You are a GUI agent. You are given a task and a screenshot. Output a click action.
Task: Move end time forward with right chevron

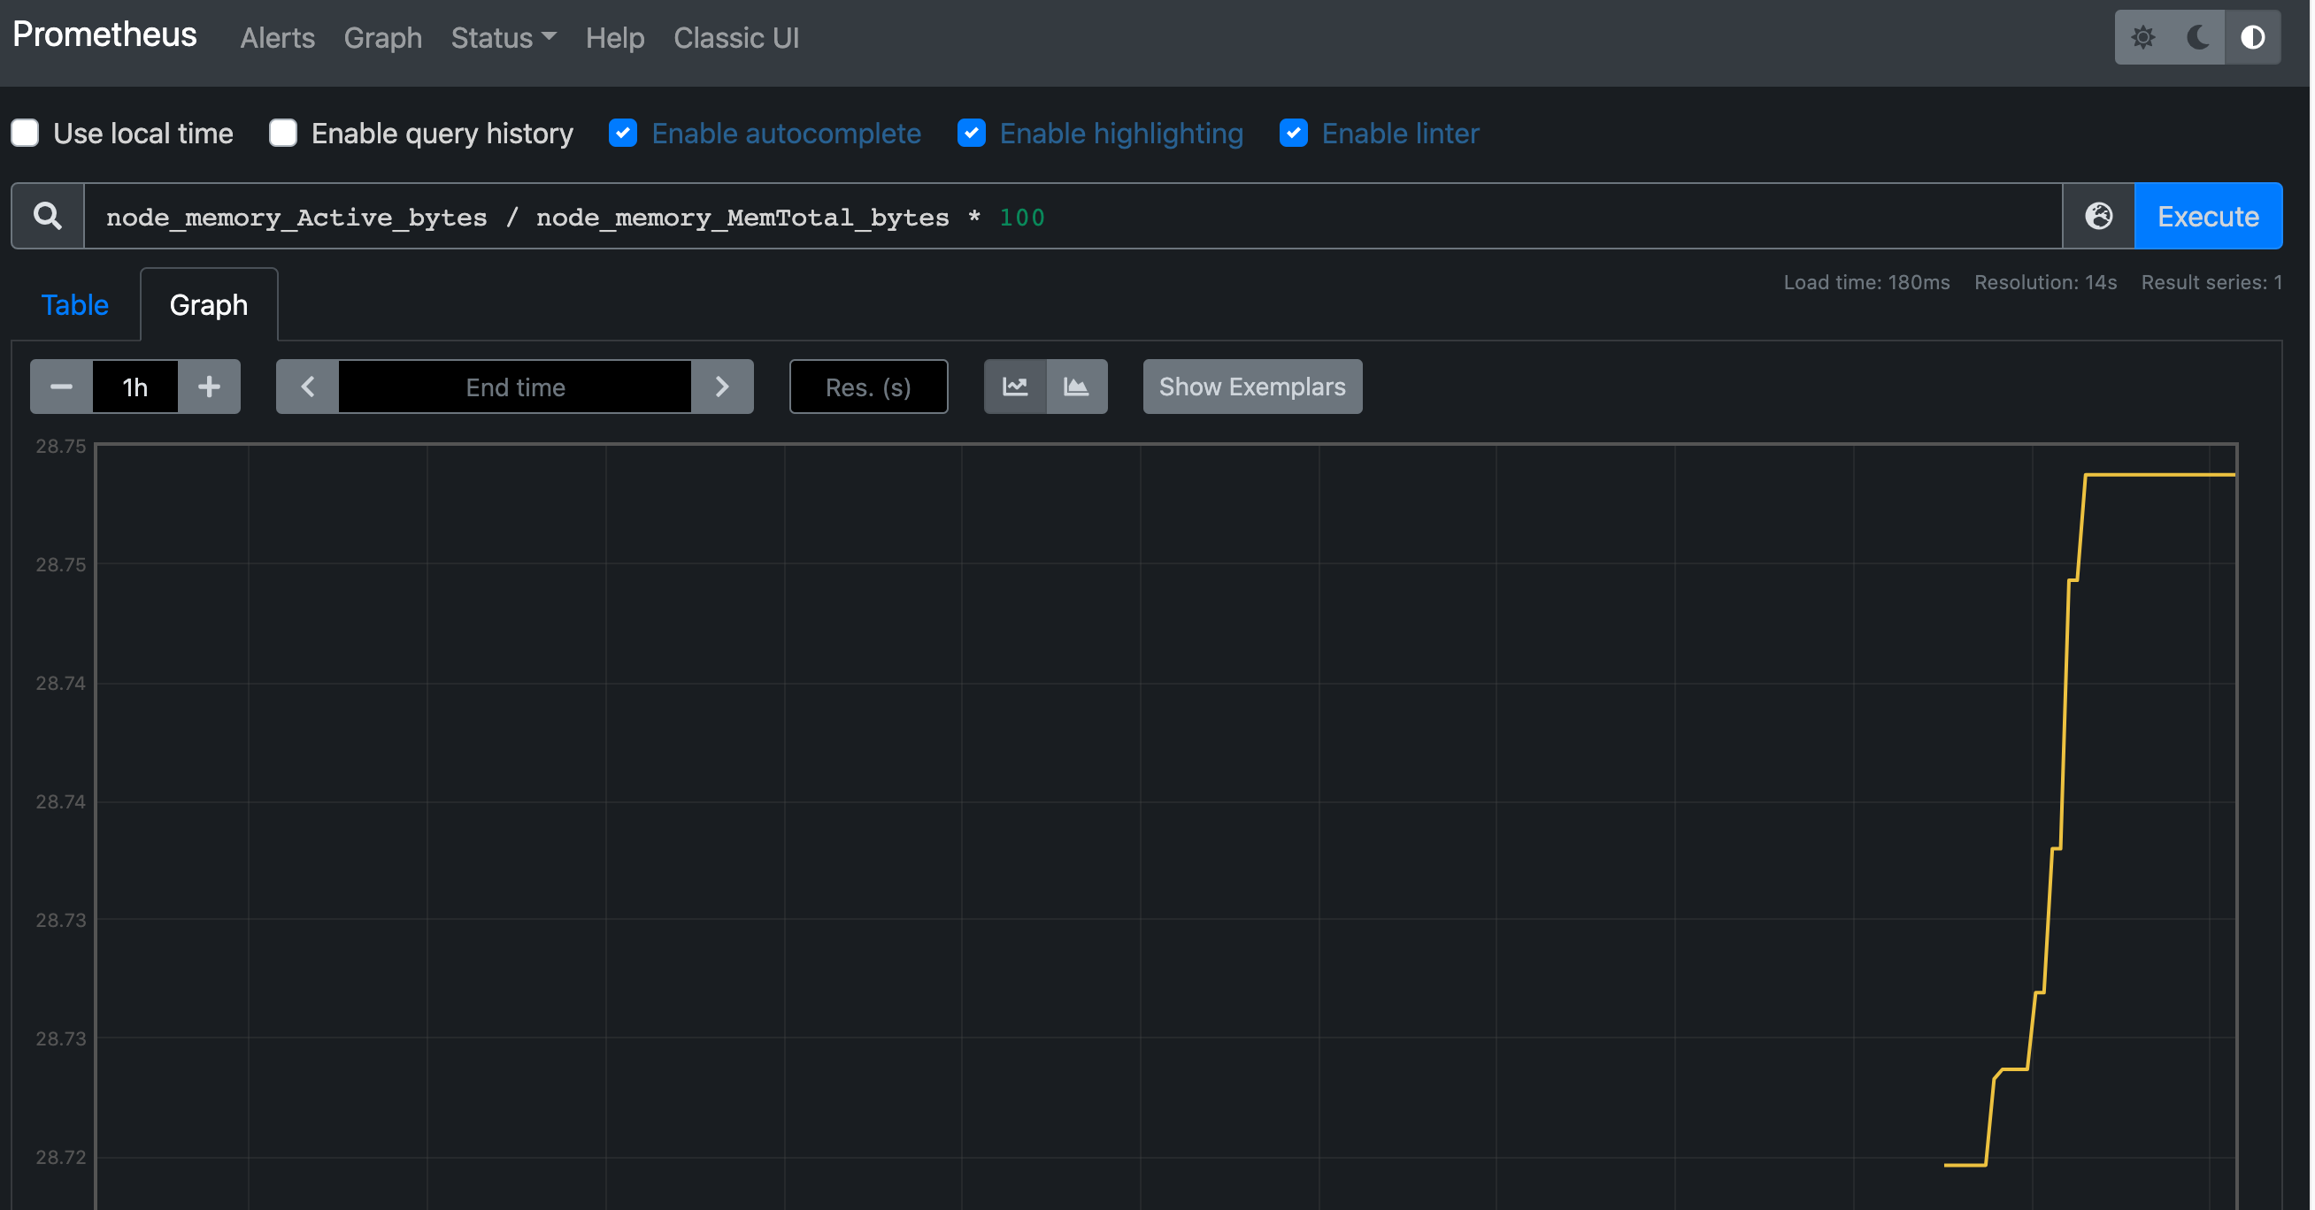tap(721, 387)
